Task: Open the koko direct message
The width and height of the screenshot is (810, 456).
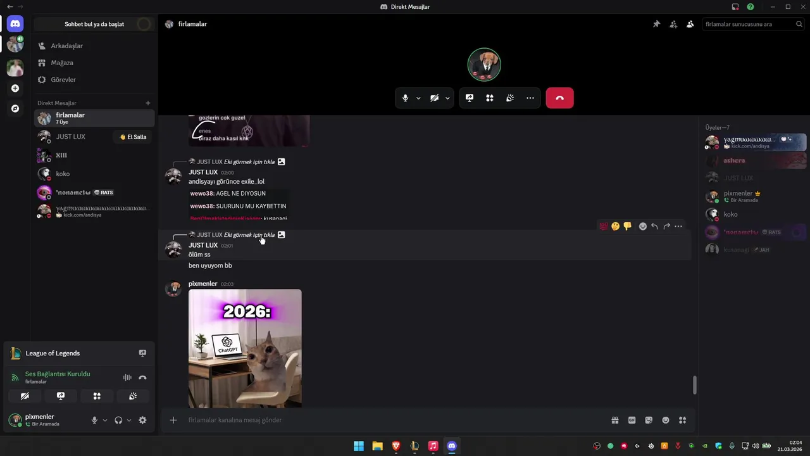Action: click(94, 174)
